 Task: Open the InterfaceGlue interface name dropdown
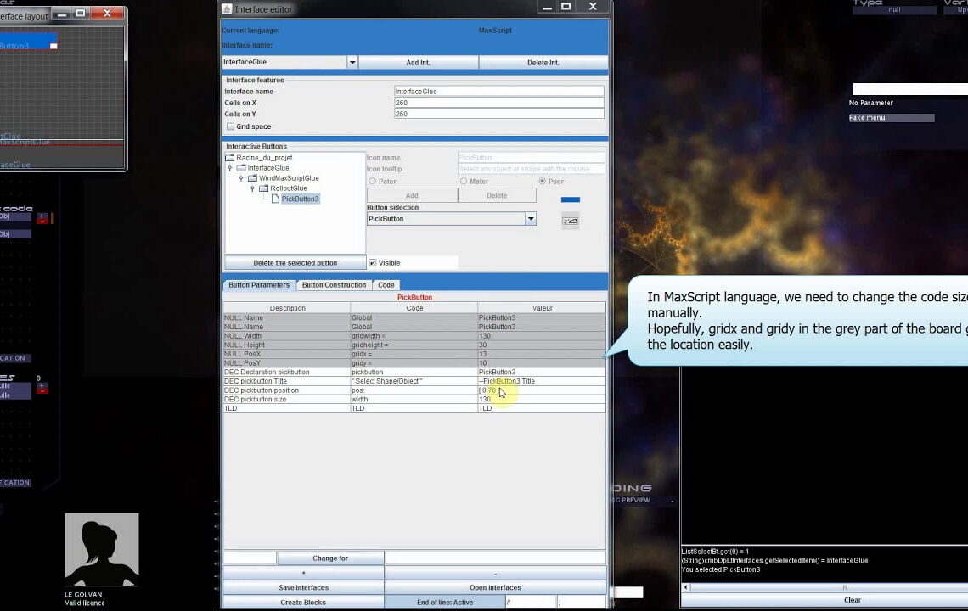click(x=352, y=63)
